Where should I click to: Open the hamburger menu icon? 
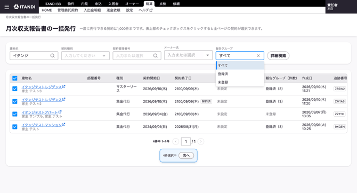coord(7,7)
